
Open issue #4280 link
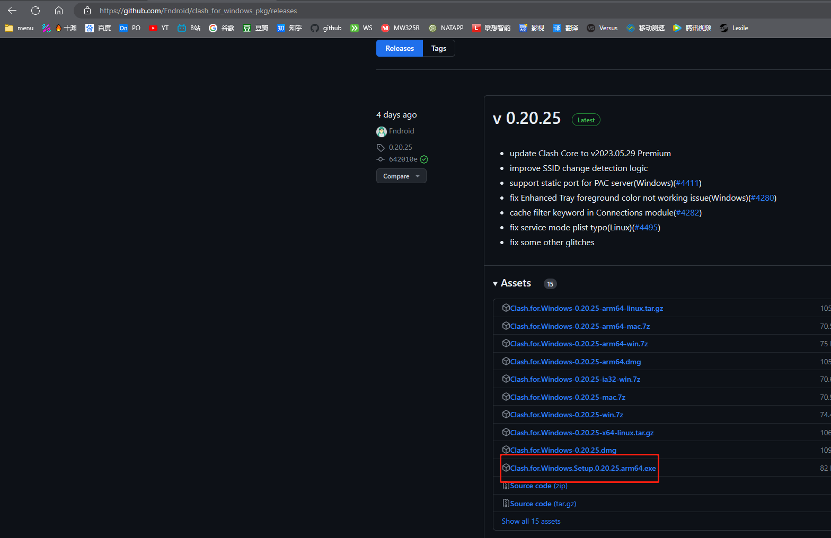[x=762, y=198]
